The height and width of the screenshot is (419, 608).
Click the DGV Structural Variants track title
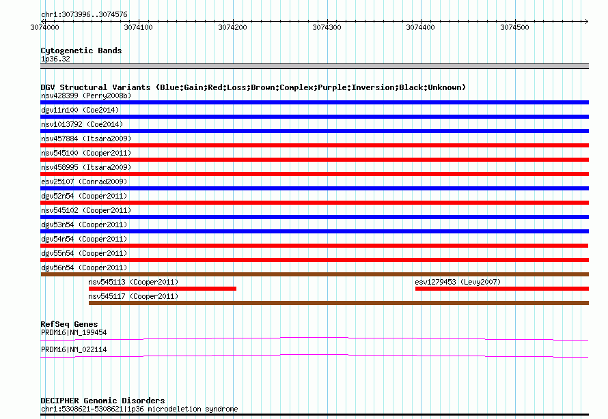pyautogui.click(x=253, y=87)
